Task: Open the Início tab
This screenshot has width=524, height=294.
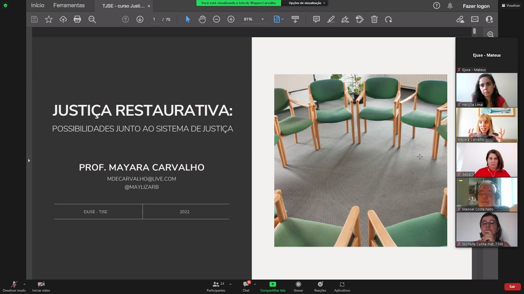Action: click(x=37, y=5)
